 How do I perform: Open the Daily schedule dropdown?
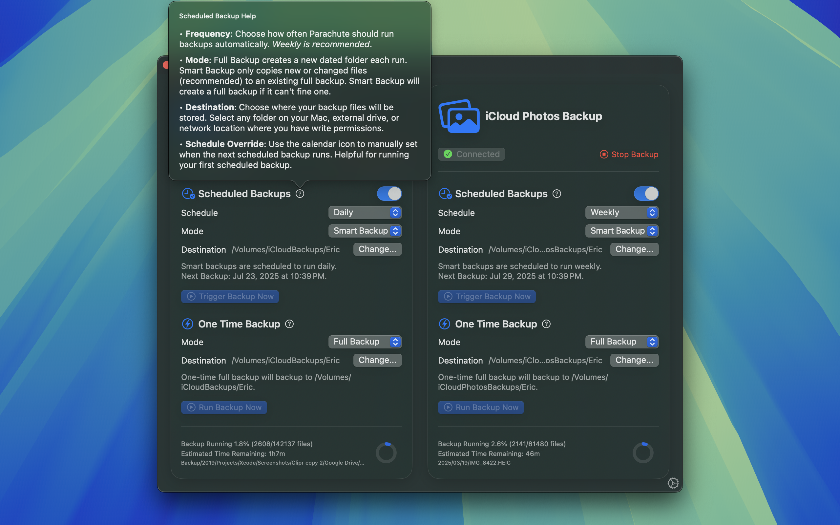365,213
